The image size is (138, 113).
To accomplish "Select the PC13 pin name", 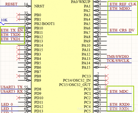I will tap(86, 76).
